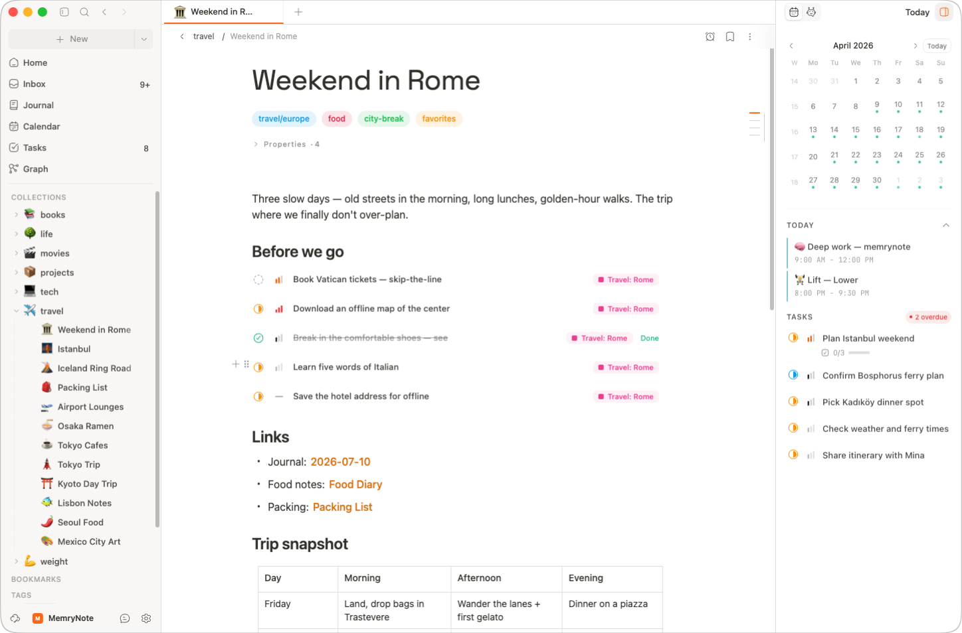Viewport: 962px width, 633px height.
Task: Add block with plus beside Learn five words
Action: (235, 364)
